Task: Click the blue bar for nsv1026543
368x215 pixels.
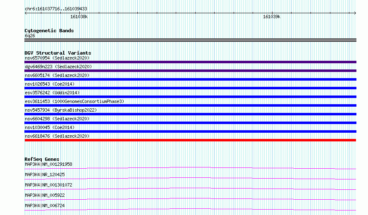Action: pos(190,88)
